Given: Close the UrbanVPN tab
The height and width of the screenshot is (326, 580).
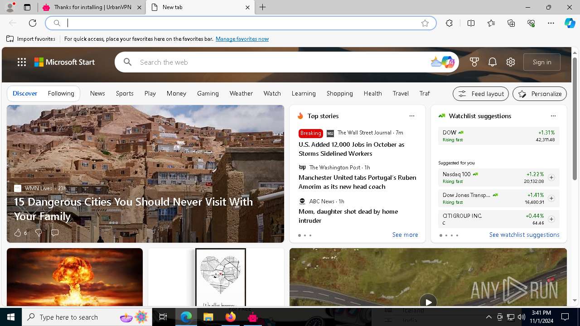Looking at the screenshot, I should pos(139,7).
